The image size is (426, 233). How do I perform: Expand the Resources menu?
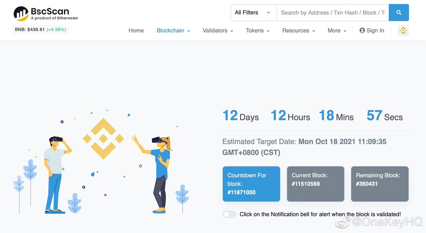click(299, 31)
